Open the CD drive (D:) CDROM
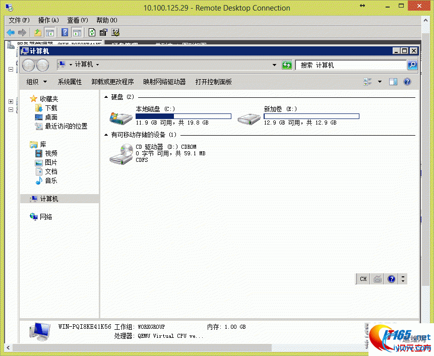This screenshot has width=434, height=356. coord(157,153)
